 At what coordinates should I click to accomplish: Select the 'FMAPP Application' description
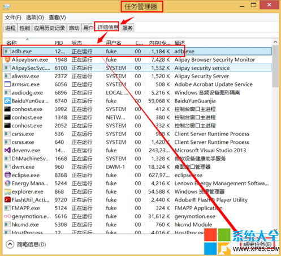pyautogui.click(x=198, y=208)
